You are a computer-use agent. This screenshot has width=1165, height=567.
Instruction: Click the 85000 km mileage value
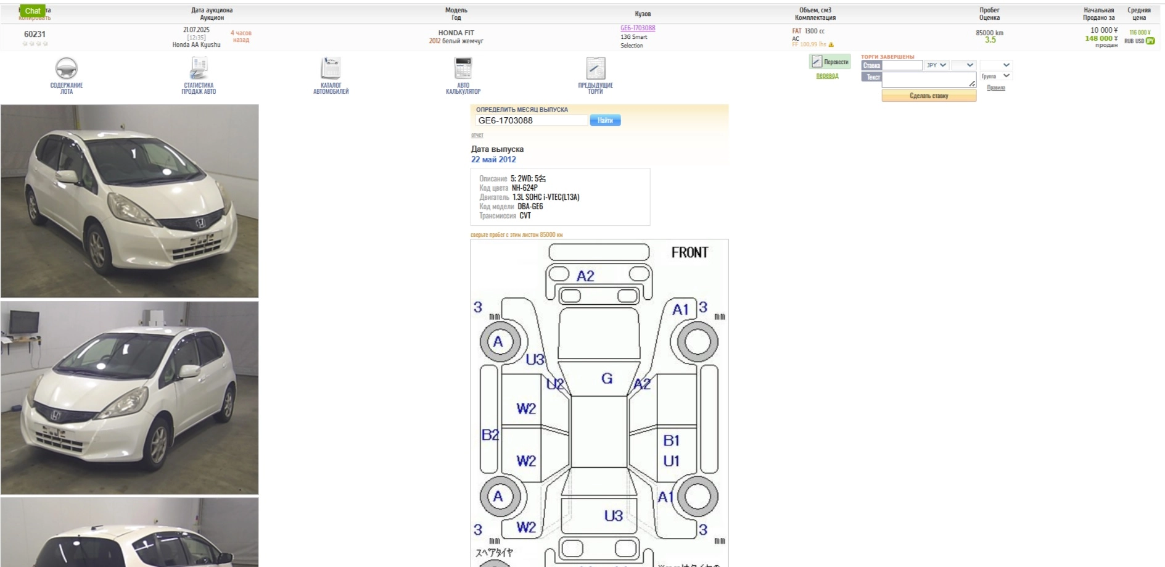pyautogui.click(x=989, y=33)
